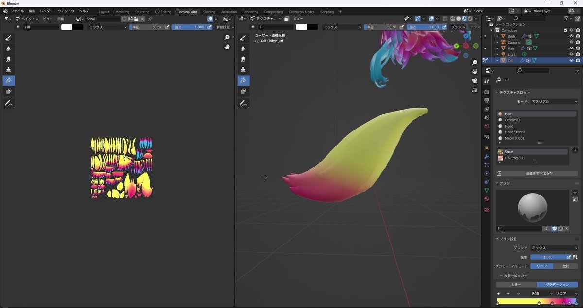Select the Clone tool in 3D viewport toolbar
Image resolution: width=583 pixels, height=308 pixels.
pos(243,70)
